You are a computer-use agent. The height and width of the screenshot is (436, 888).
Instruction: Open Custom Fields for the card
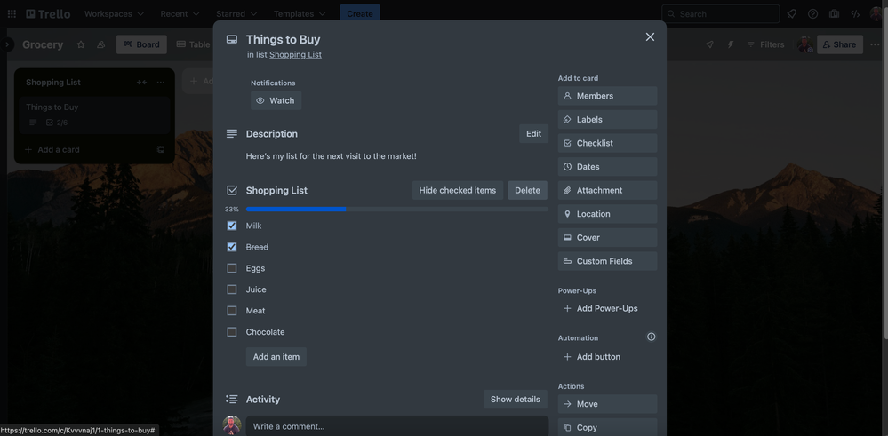pyautogui.click(x=607, y=261)
